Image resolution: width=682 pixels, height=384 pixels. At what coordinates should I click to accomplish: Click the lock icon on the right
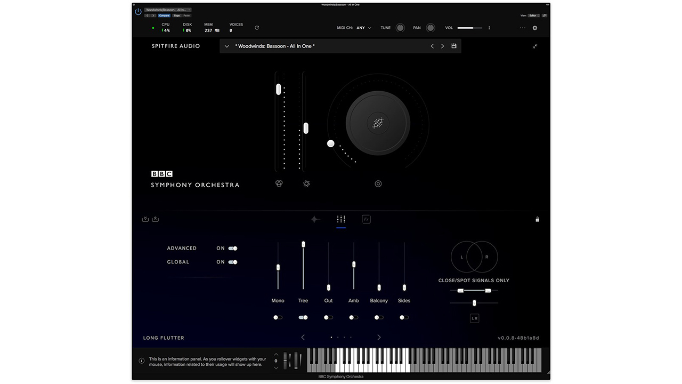537,219
